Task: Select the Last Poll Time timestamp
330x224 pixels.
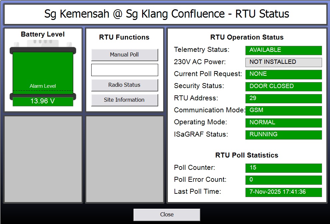Action: pyautogui.click(x=283, y=192)
